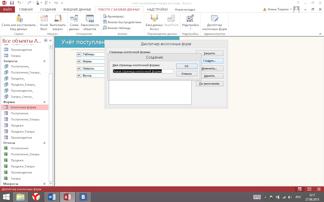Viewport: 324px width, 202px height.
Task: Click switchboard page name input field
Action: (x=143, y=71)
